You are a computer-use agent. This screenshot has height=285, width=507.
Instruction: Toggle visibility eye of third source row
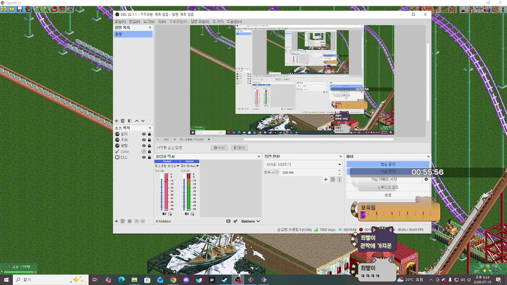click(x=144, y=145)
